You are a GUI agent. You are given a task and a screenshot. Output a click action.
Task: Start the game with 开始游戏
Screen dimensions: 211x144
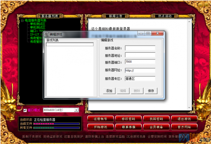(100, 127)
